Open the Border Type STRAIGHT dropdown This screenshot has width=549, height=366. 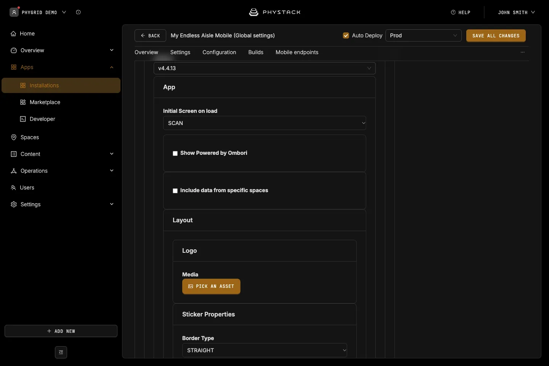coord(265,350)
